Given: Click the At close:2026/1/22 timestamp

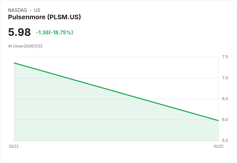Looking at the screenshot, I should (25, 46).
